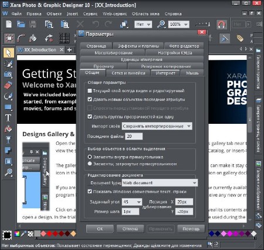Redo action arrow icon
This screenshot has width=264, height=250.
tap(108, 24)
